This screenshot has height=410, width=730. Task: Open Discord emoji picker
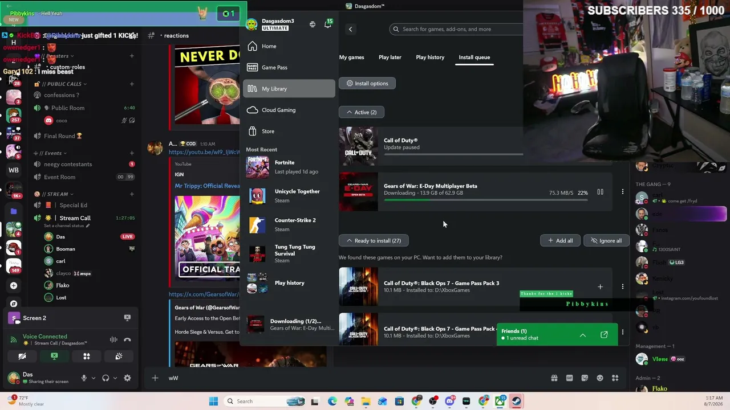(600, 378)
